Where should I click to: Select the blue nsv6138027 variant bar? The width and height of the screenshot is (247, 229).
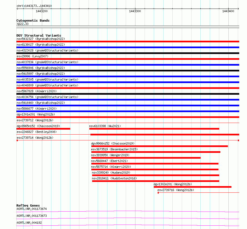point(128,47)
